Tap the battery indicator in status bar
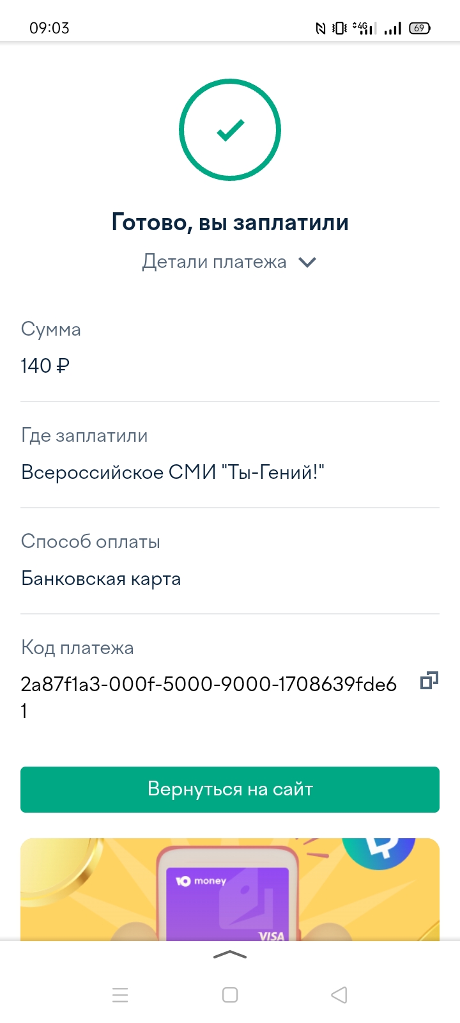The width and height of the screenshot is (460, 1023). coord(420,28)
